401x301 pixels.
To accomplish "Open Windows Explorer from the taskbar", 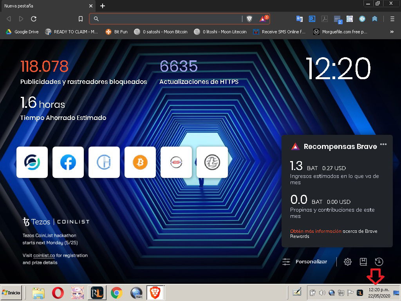I will pos(38,293).
